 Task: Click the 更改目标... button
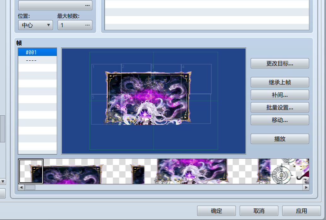[x=280, y=63]
